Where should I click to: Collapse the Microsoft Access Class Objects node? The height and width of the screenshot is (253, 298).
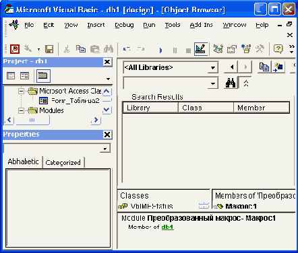[22, 91]
